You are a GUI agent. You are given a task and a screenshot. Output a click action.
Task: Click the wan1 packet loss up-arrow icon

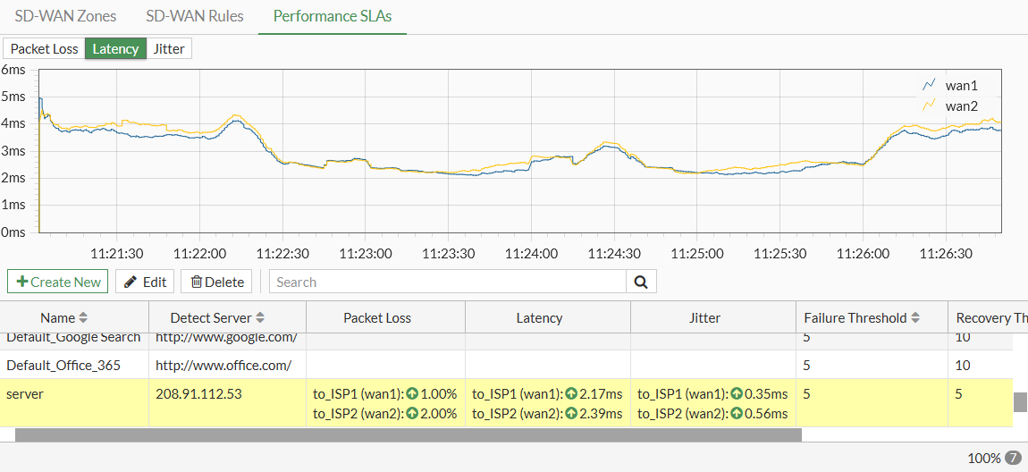tap(412, 393)
